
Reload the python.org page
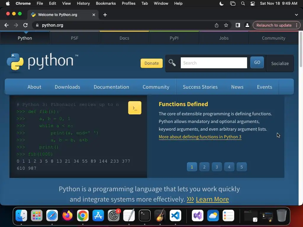tap(25, 25)
